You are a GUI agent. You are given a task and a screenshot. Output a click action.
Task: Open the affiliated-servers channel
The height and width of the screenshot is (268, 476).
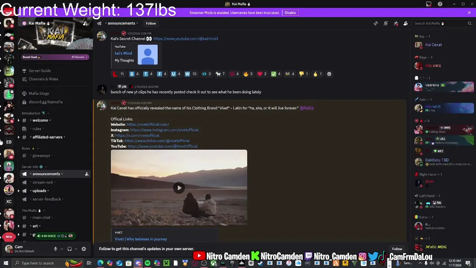48,137
